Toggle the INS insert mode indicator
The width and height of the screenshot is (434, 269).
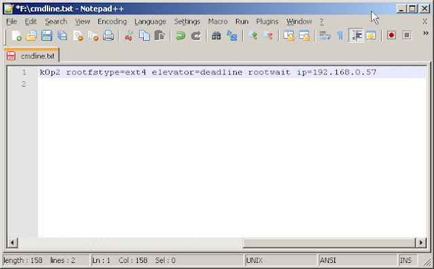tap(408, 260)
